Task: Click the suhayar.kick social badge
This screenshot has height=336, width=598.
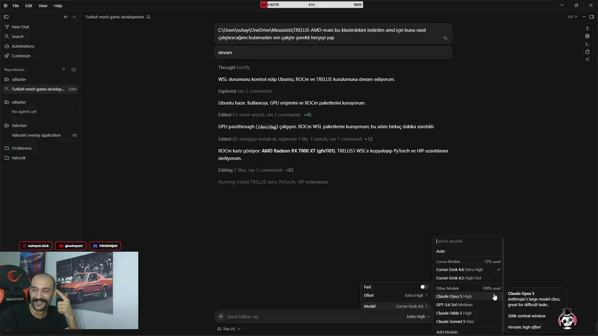Action: point(36,245)
